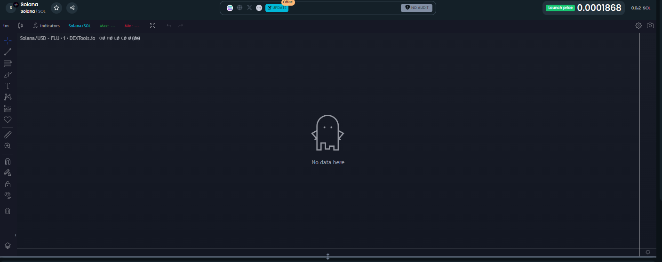Viewport: 662px width, 262px height.
Task: Take a chart snapshot with camera icon
Action: (650, 25)
